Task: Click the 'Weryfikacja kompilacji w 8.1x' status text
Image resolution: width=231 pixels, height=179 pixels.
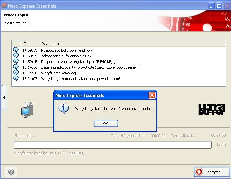Action: (x=49, y=153)
